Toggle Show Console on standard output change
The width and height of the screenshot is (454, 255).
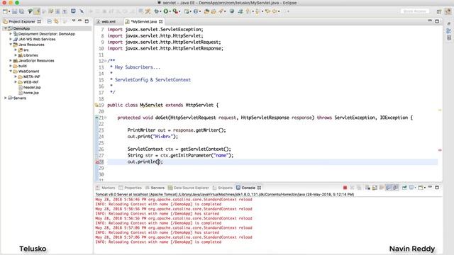(389, 188)
